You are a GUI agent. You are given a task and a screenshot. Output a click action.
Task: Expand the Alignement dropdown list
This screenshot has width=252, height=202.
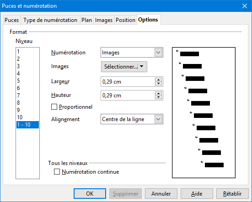click(158, 119)
